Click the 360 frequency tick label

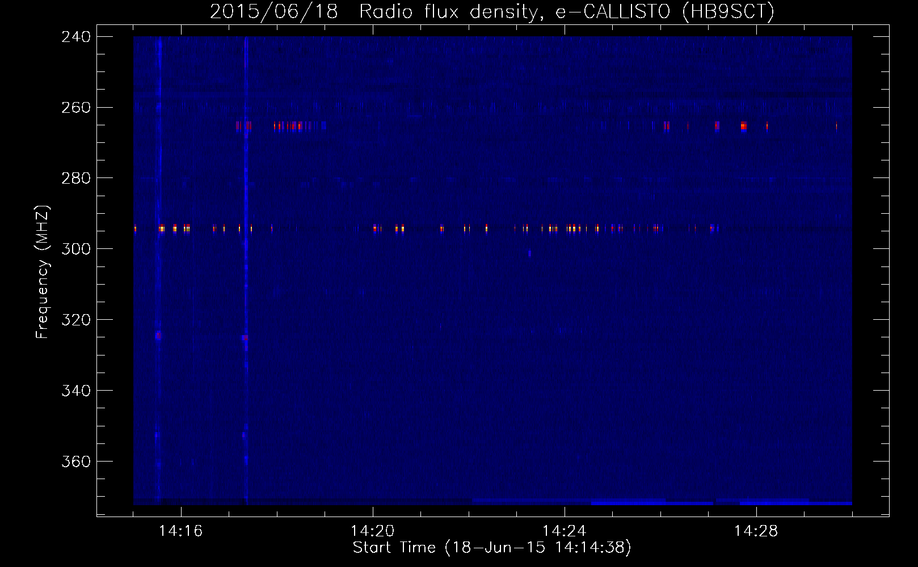[x=75, y=462]
